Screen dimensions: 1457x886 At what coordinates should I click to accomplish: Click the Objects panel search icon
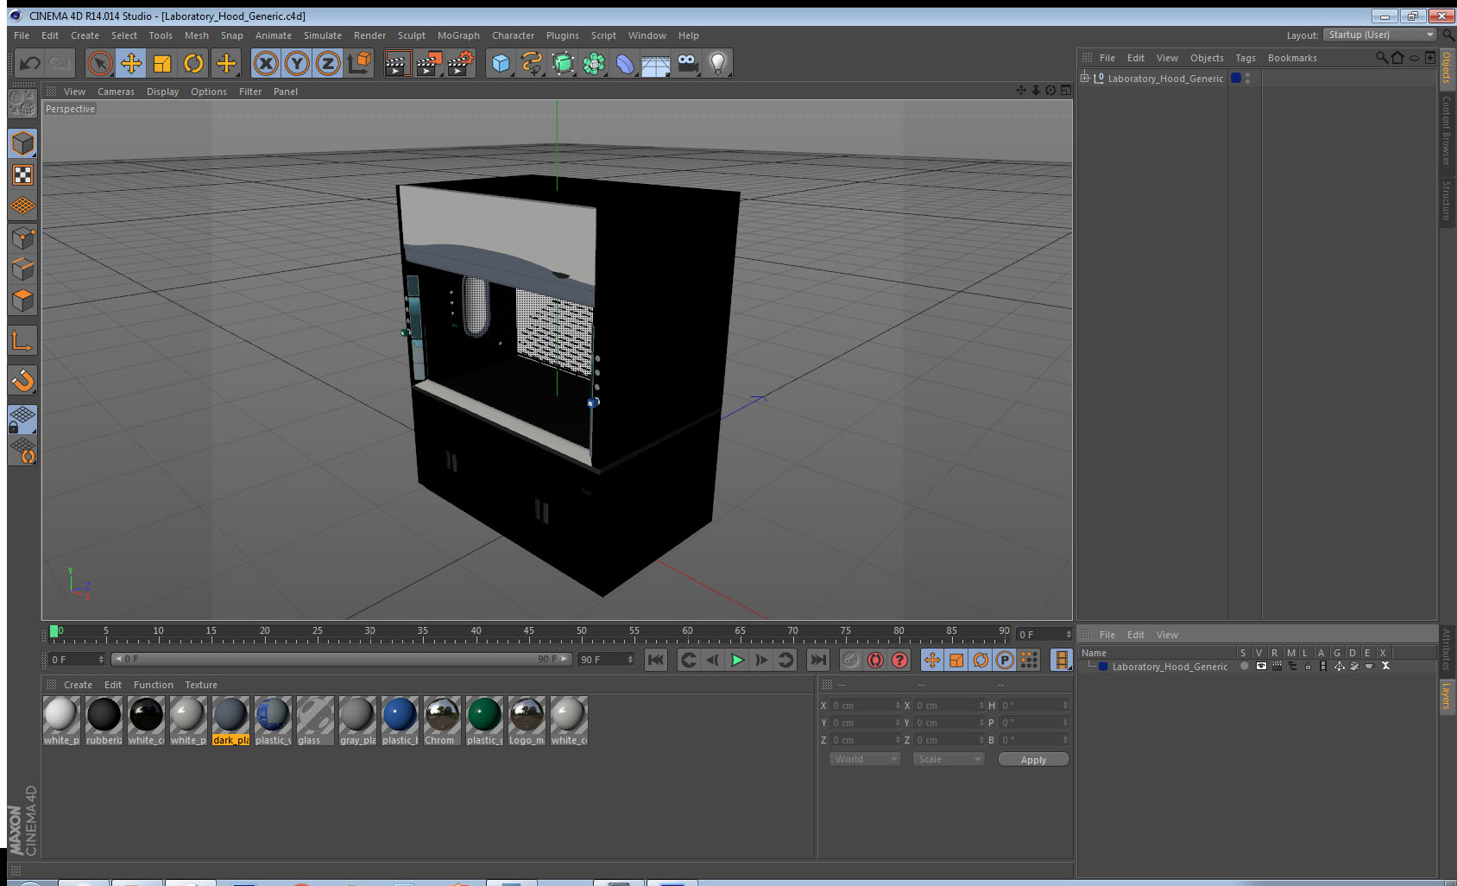pyautogui.click(x=1381, y=58)
